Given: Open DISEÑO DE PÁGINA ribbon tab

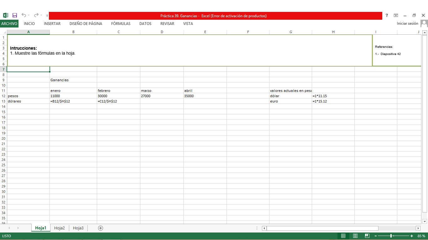Looking at the screenshot, I should pos(86,24).
